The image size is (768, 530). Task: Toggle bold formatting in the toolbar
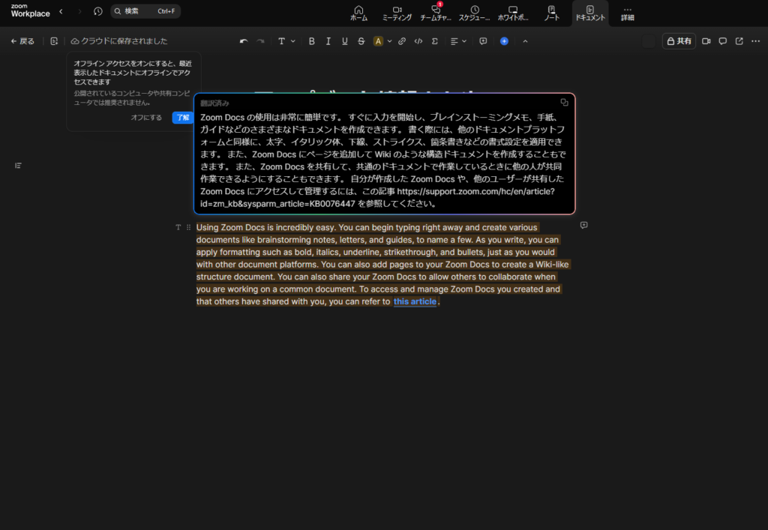click(x=312, y=41)
